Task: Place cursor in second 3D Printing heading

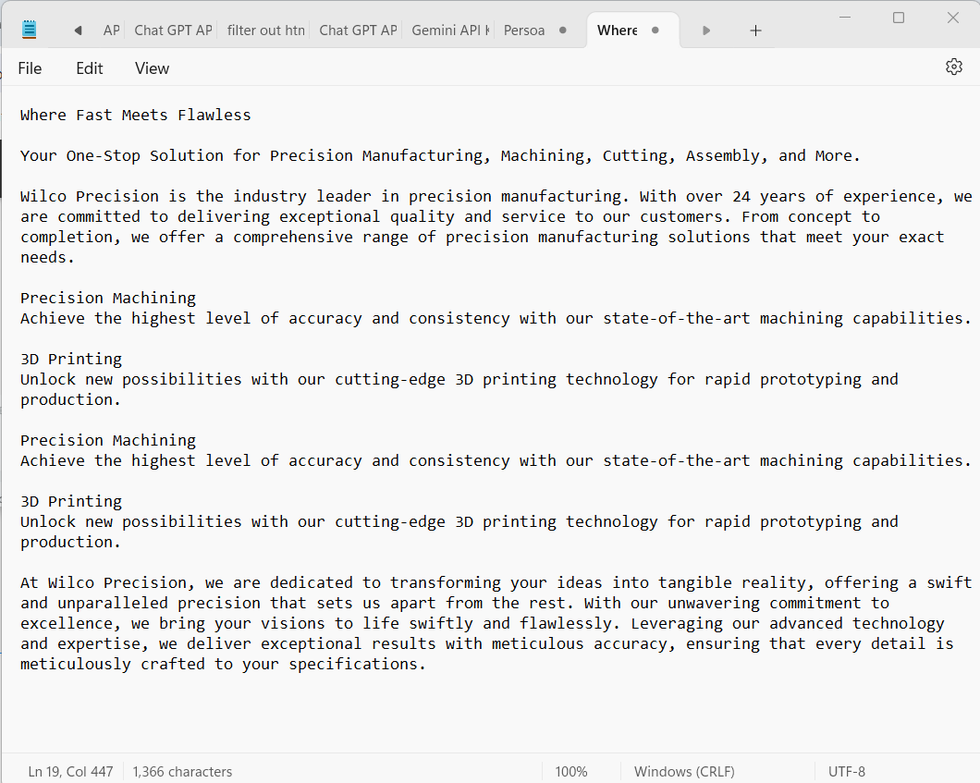Action: coord(71,502)
